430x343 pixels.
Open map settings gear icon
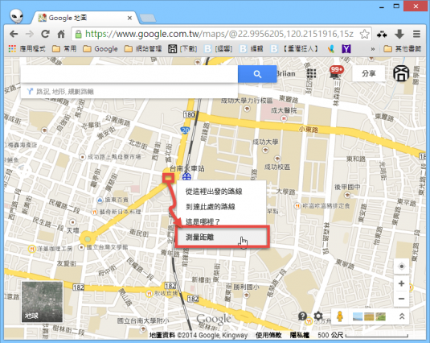click(318, 316)
